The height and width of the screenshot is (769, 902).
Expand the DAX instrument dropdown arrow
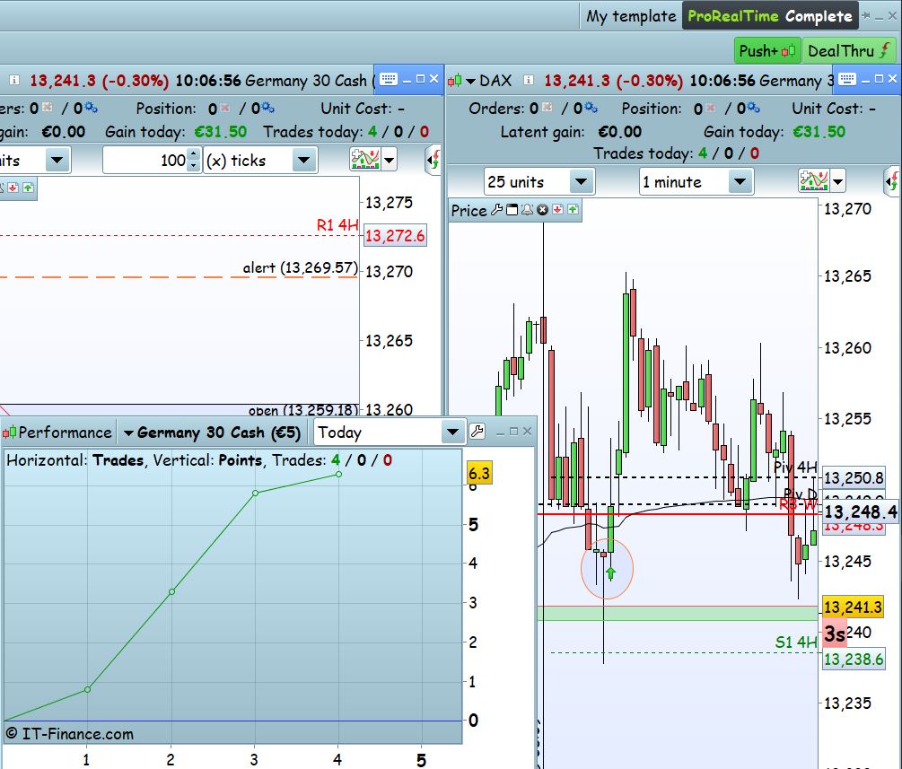[x=470, y=81]
